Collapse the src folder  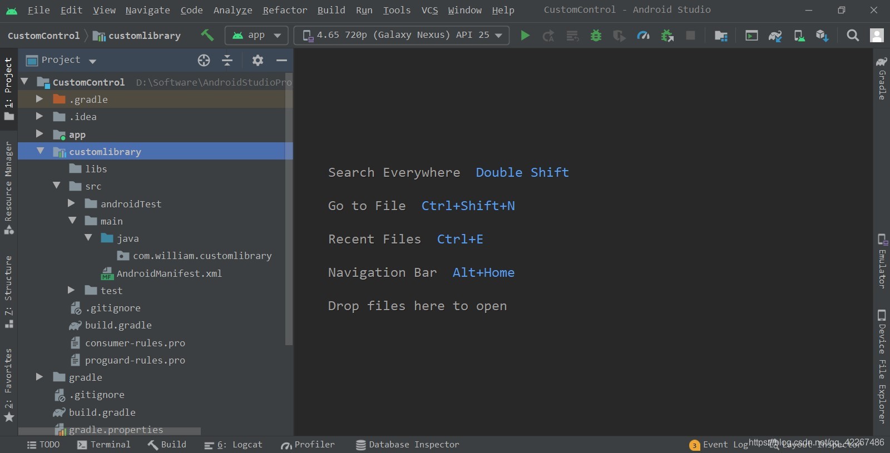pos(56,186)
